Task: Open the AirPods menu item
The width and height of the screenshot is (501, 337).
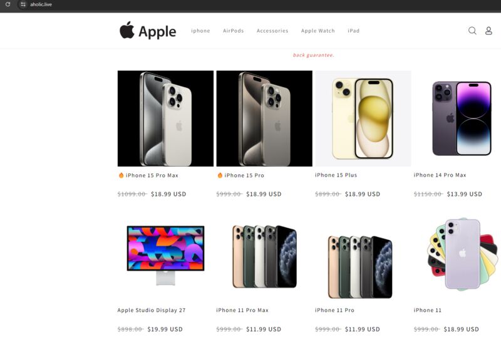Action: point(233,31)
